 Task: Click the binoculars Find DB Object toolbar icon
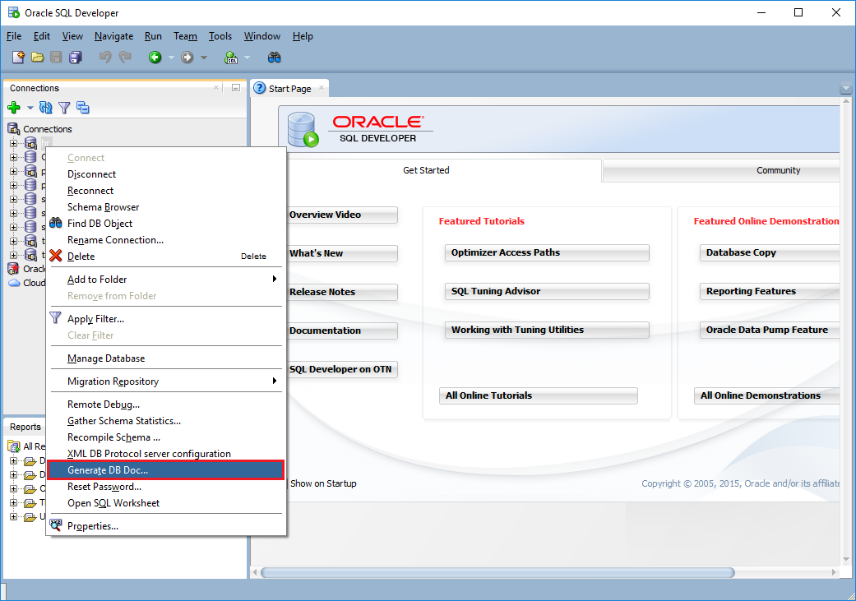tap(275, 57)
